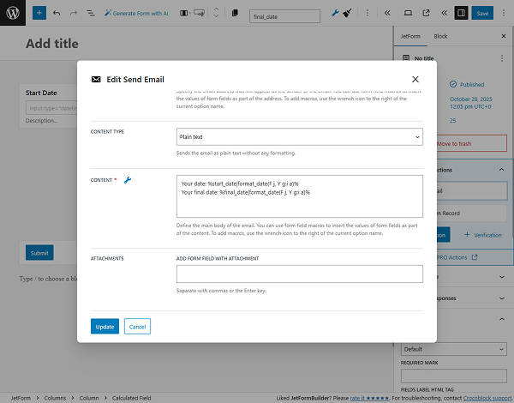Open the Content Type Plain text dropdown
This screenshot has height=403, width=514.
pyautogui.click(x=299, y=137)
